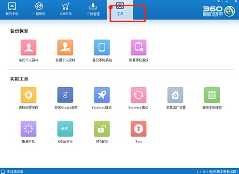The height and width of the screenshot is (174, 239).
Task: Minimize the 360刷机助手 window
Action: pos(227,1)
